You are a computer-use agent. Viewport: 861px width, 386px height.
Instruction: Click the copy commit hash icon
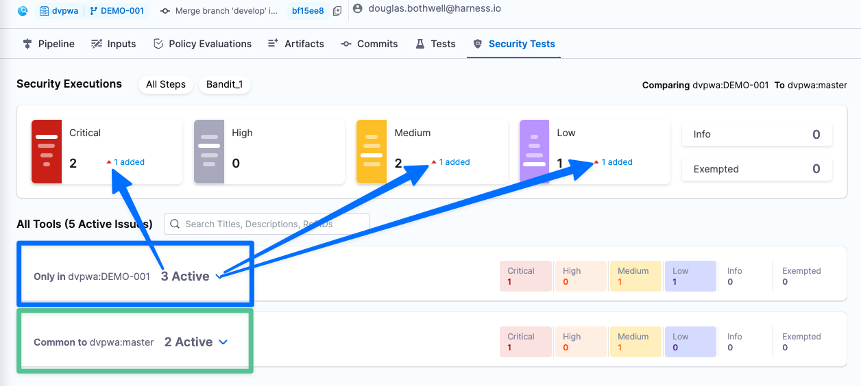337,11
